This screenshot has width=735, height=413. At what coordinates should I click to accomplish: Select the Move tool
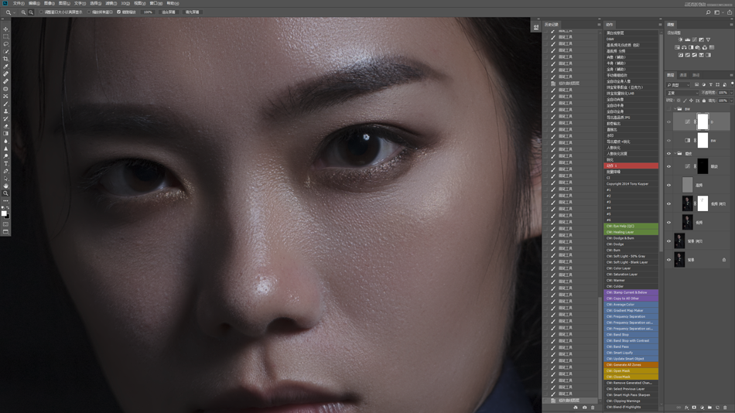coord(5,29)
